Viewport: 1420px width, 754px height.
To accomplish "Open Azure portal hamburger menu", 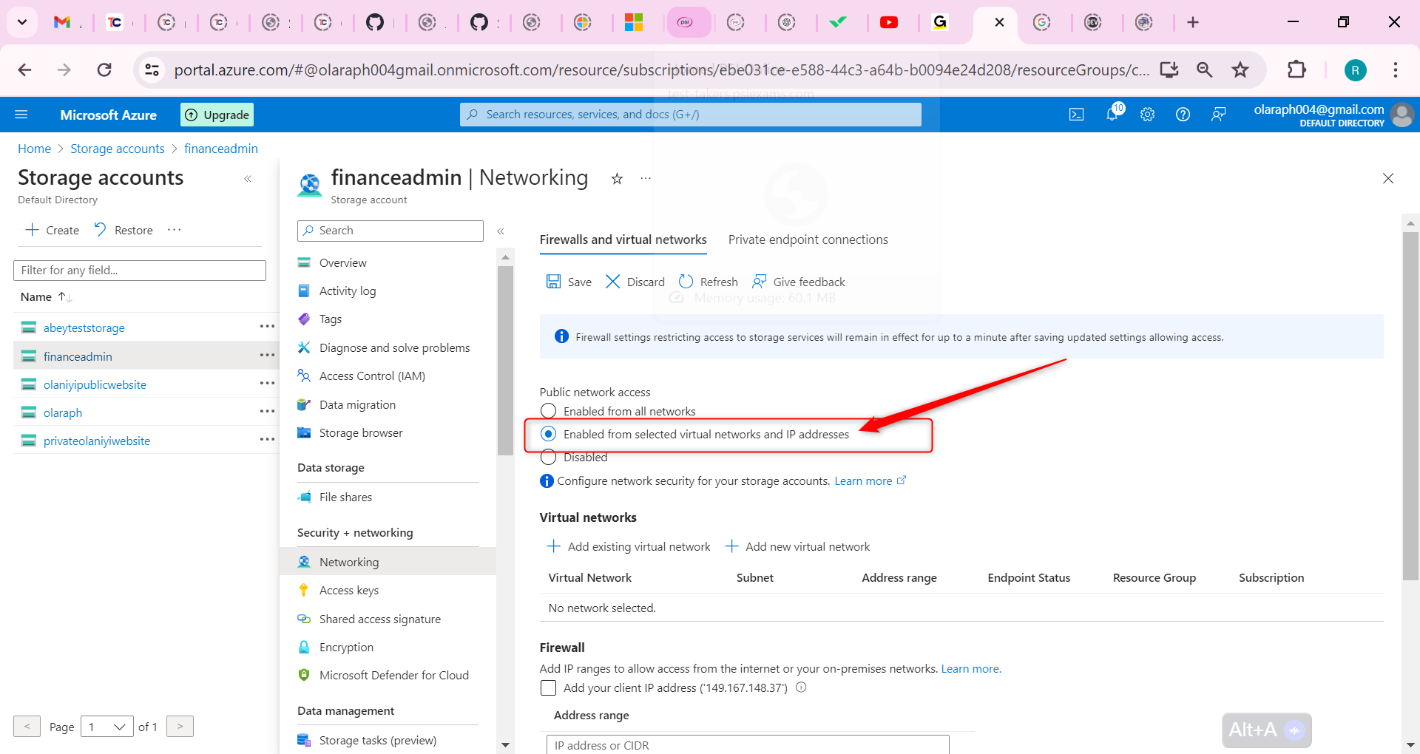I will [21, 115].
